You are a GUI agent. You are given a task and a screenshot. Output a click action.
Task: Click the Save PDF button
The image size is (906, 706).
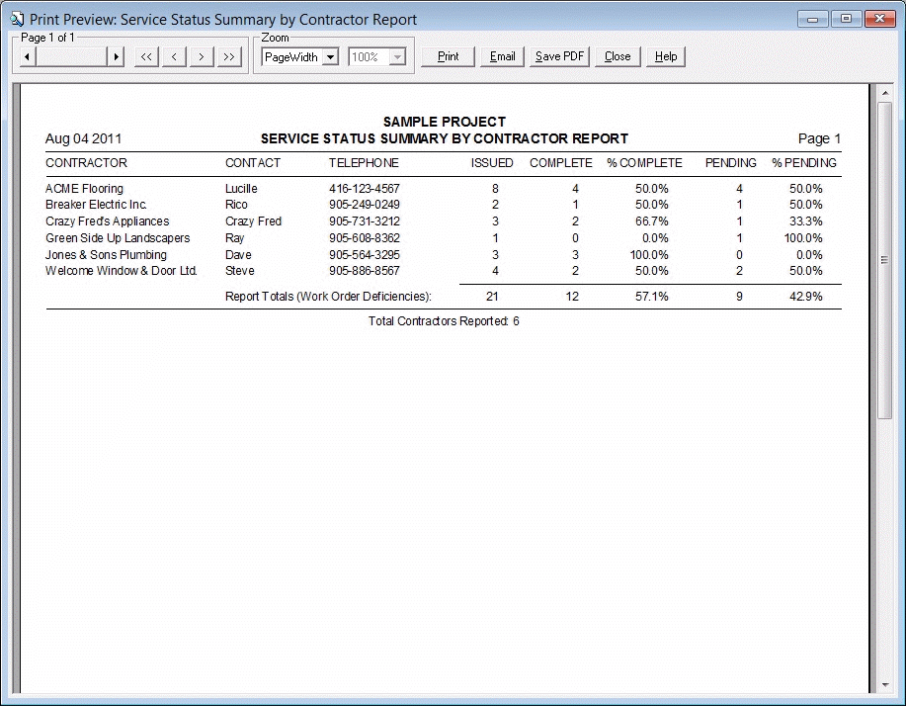pyautogui.click(x=559, y=56)
